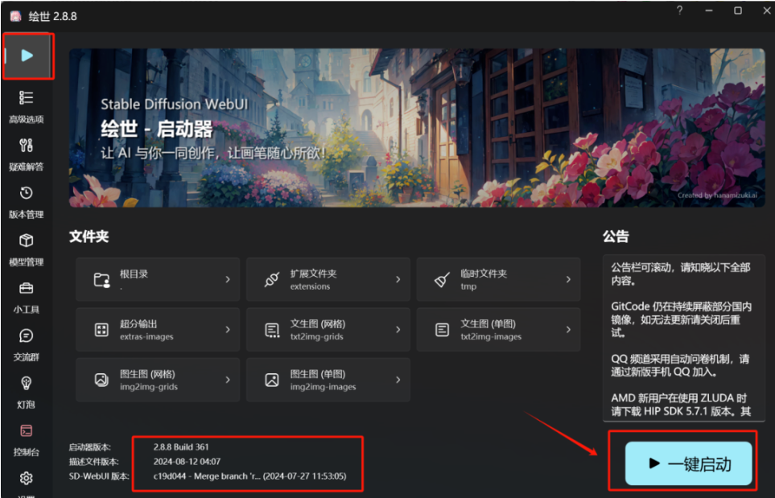Open 模型管理 model management in sidebar
This screenshot has height=498, width=775.
point(27,249)
